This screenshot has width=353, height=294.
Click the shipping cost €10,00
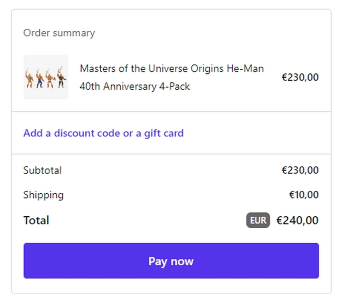(304, 195)
